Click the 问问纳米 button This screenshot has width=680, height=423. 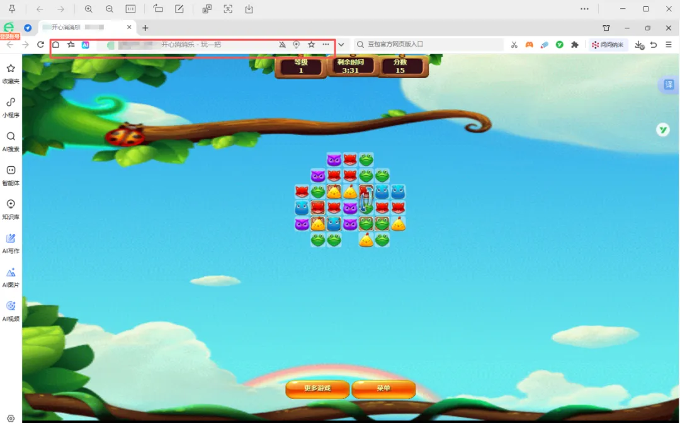[608, 45]
